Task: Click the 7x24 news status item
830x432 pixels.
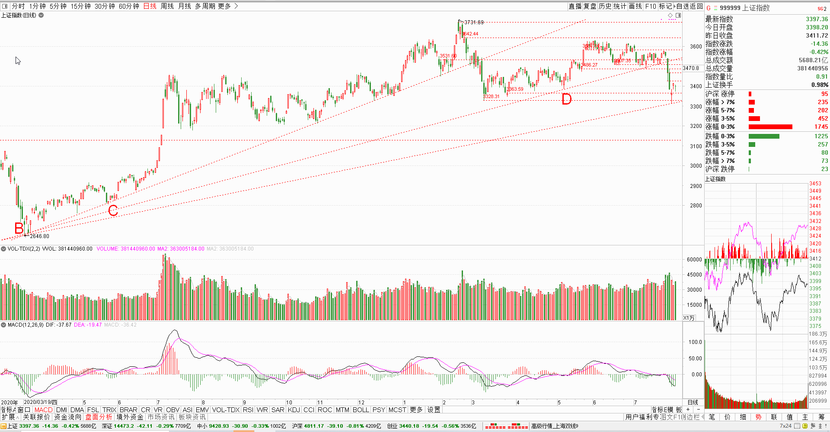Action: [785, 426]
